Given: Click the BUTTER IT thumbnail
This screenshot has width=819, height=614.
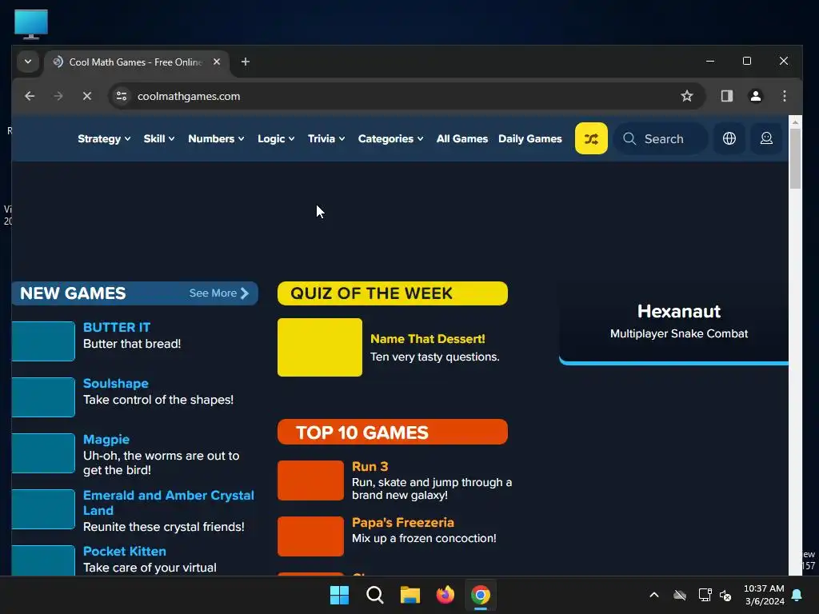Looking at the screenshot, I should coord(43,341).
